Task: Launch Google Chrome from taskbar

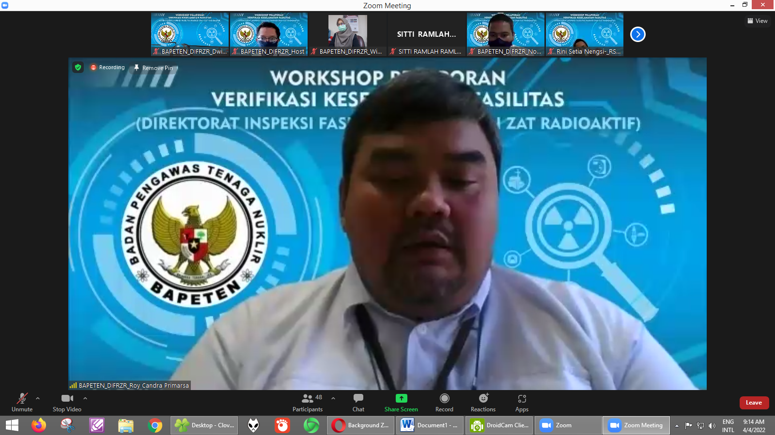Action: (x=155, y=425)
